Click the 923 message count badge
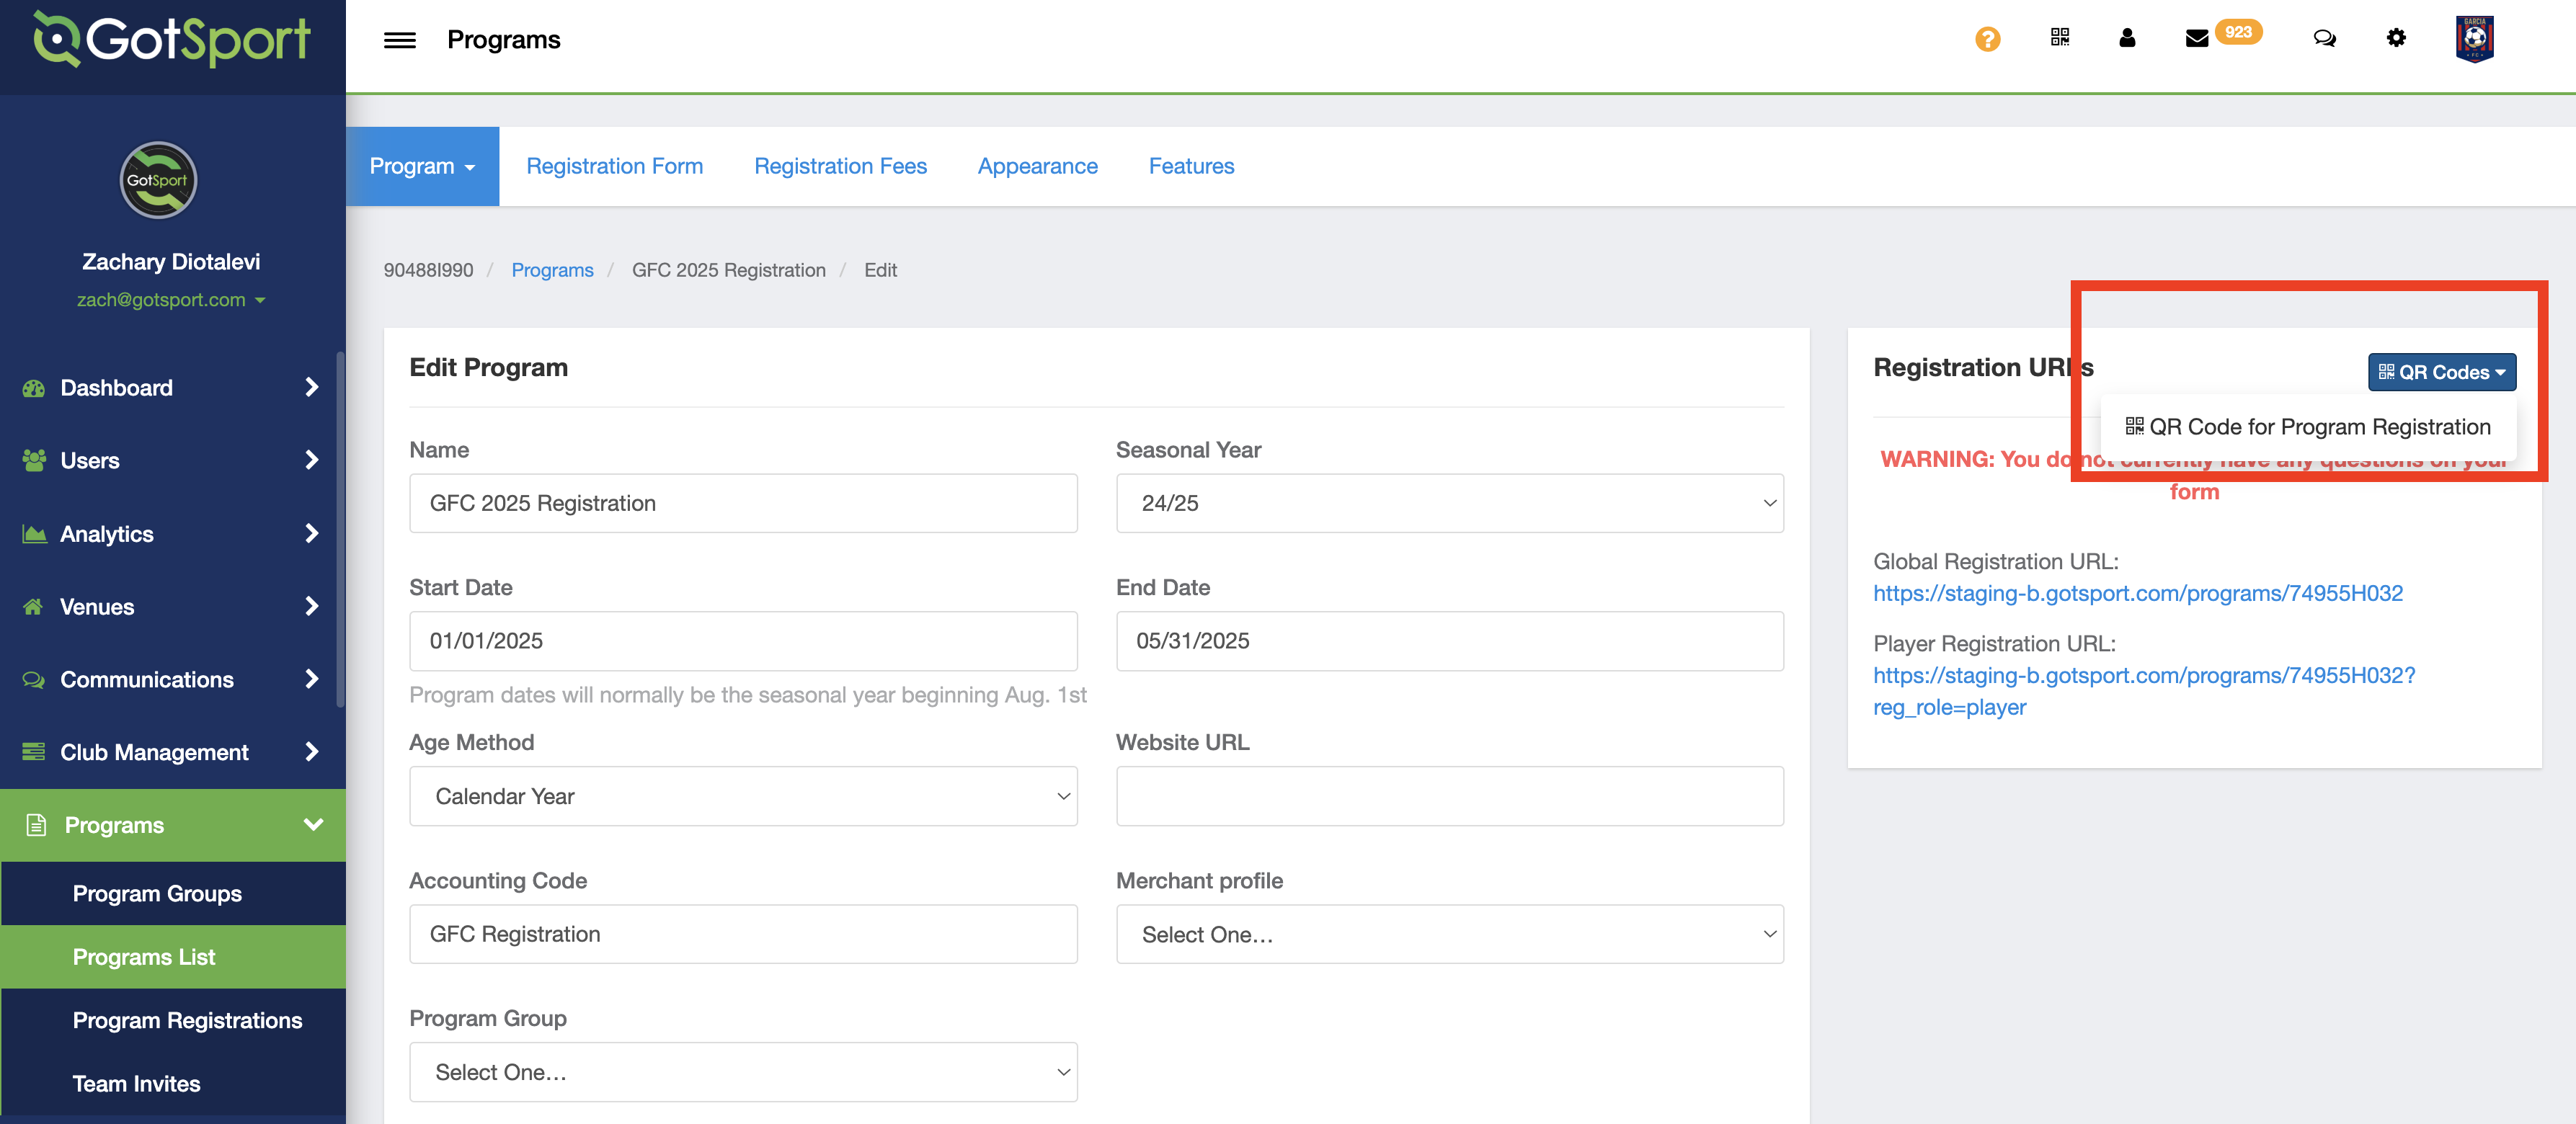This screenshot has width=2576, height=1124. [2238, 32]
